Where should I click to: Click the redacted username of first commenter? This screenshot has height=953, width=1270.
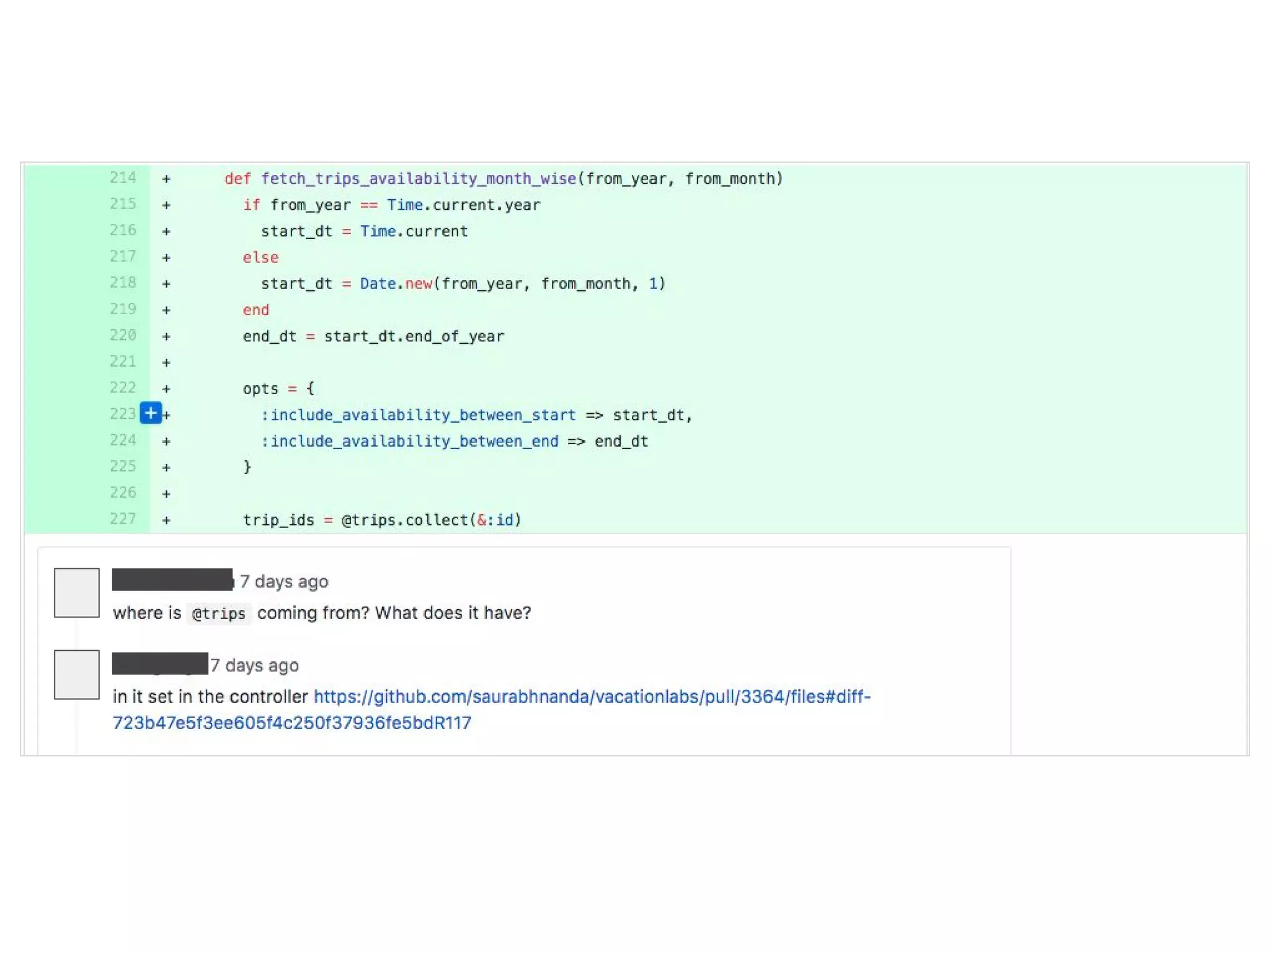(x=172, y=579)
